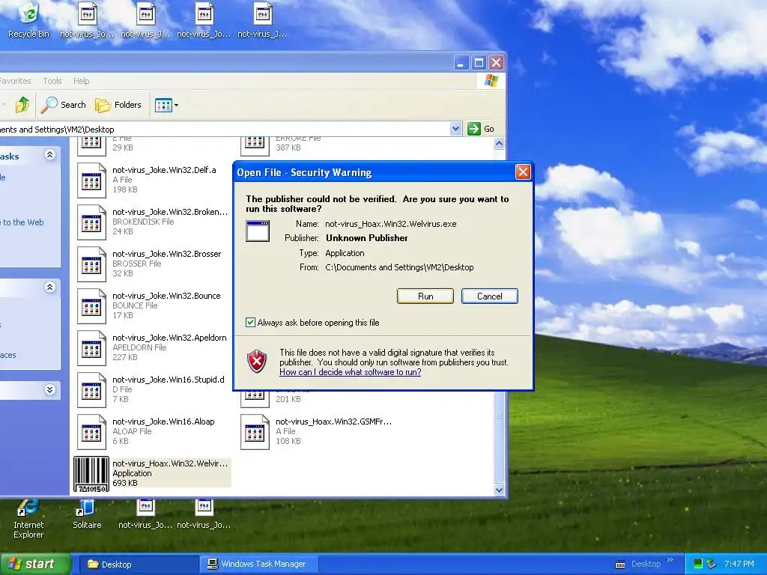Image resolution: width=767 pixels, height=575 pixels.
Task: Open the Favorites menu
Action: (x=15, y=81)
